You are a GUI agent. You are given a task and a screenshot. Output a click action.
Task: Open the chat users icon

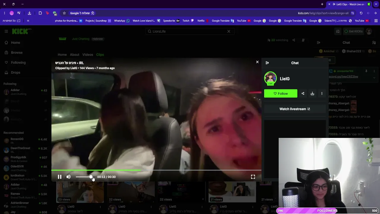point(374,43)
